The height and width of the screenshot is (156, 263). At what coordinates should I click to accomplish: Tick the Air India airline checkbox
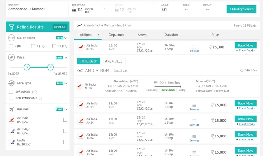[65, 120]
